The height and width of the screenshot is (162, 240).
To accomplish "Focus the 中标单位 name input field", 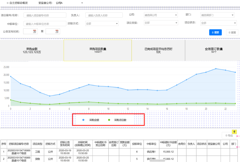I will 45,24.
